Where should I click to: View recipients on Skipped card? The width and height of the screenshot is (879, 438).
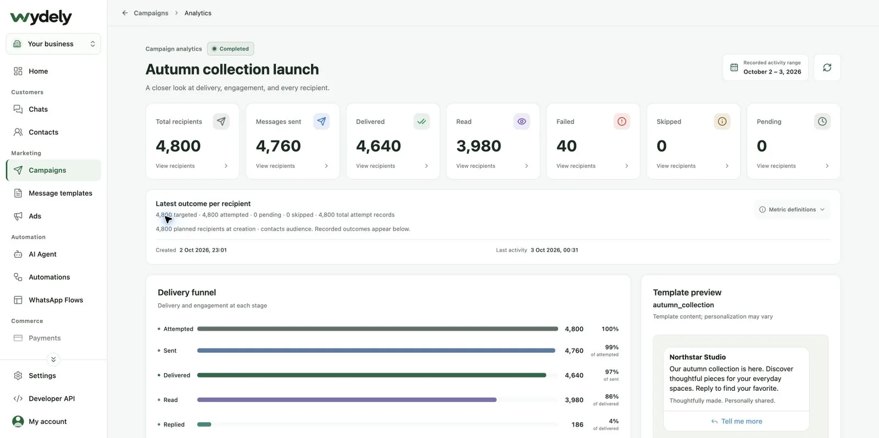click(693, 166)
